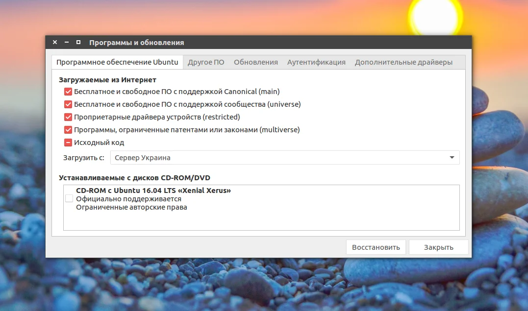Click the Загрузить с: label
528x311 pixels.
click(84, 158)
